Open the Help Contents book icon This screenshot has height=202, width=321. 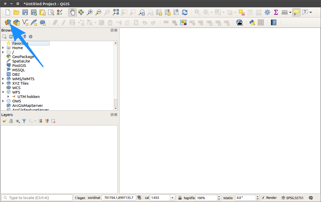pos(274,22)
